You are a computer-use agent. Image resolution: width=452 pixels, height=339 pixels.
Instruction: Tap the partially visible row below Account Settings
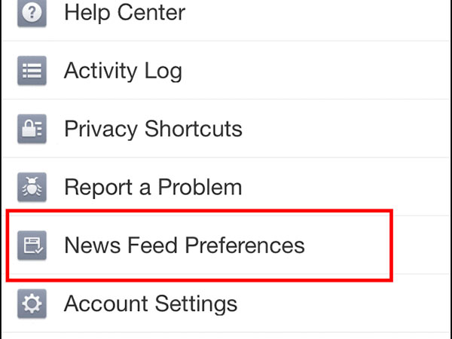tap(226, 336)
